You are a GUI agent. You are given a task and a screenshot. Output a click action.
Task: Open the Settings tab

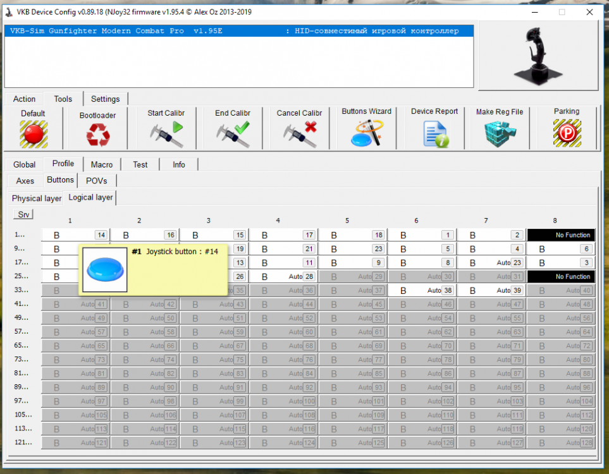(x=105, y=99)
